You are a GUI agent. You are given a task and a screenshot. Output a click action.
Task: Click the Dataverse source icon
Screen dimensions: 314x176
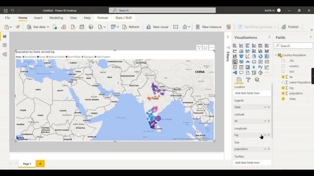pyautogui.click(x=91, y=27)
